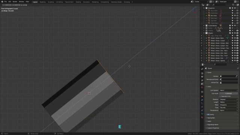The height and width of the screenshot is (135, 240).
Task: Open the Temperature units dropdown
Action: pyautogui.click(x=229, y=110)
